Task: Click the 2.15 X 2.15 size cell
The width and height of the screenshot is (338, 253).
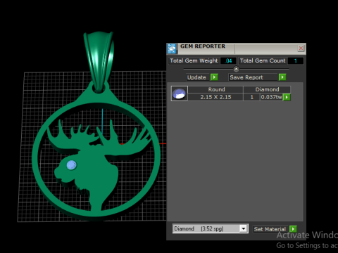Action: [x=215, y=97]
